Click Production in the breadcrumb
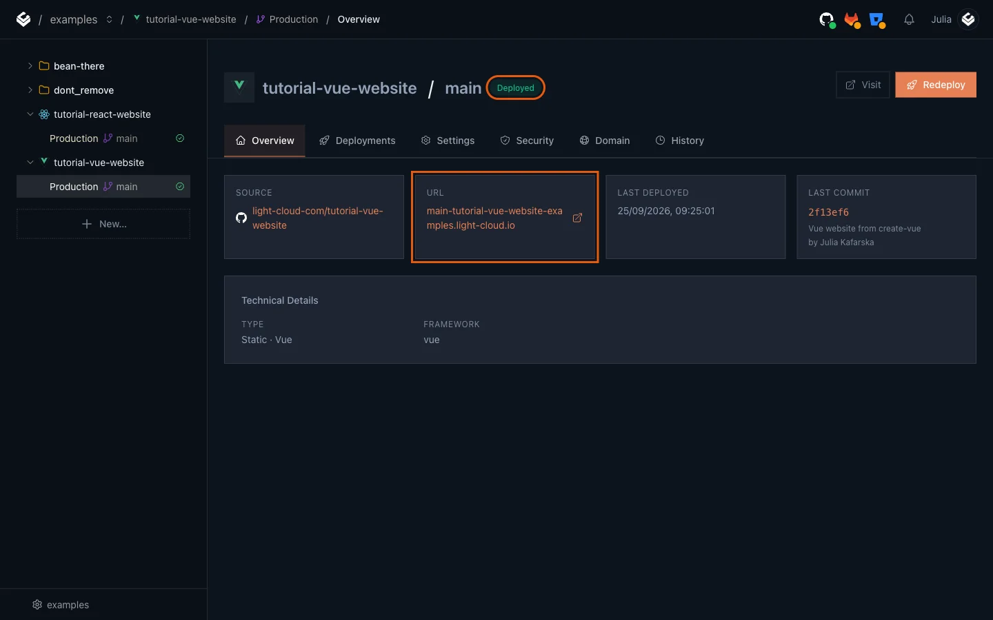The height and width of the screenshot is (620, 993). click(294, 19)
